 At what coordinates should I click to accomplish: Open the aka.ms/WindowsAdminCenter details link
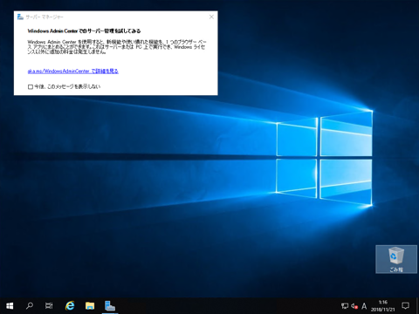coord(72,71)
